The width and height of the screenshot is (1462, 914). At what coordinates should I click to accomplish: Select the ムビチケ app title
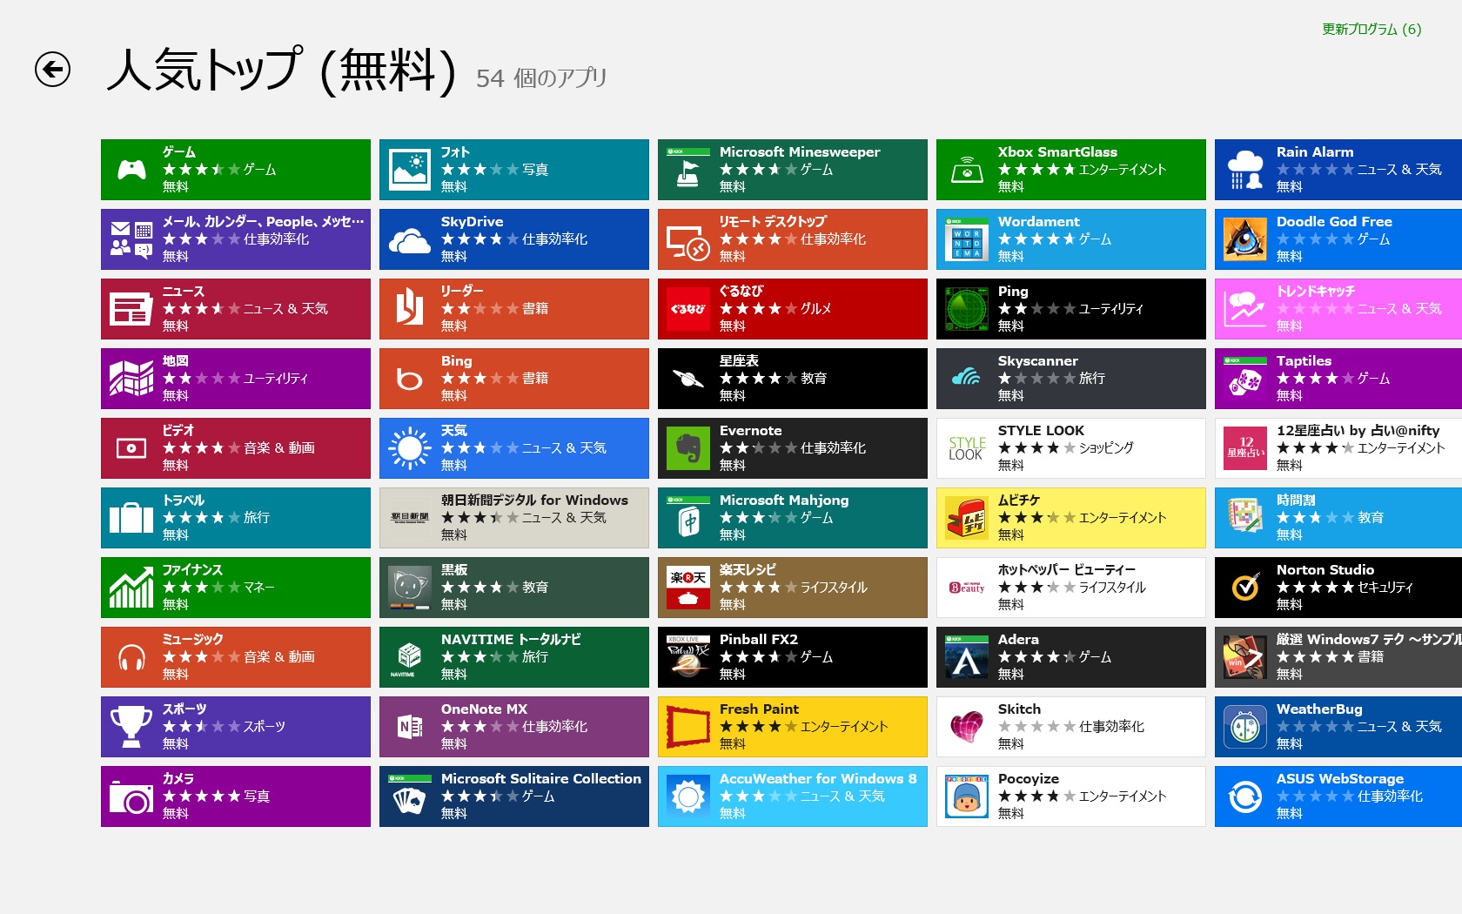click(1019, 501)
